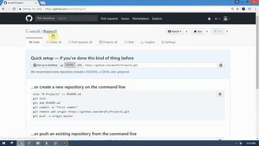Screen dimensions: 259x146
Task: Open the Windows Start menu
Action: click(x=4, y=143)
